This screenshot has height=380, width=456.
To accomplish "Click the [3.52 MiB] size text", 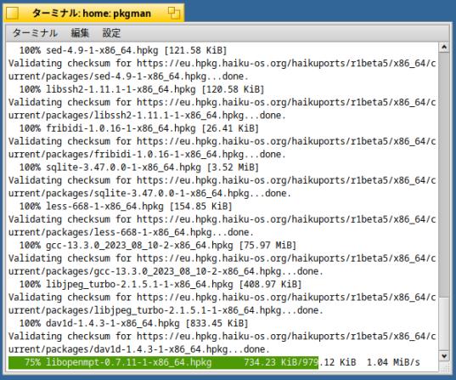I will coord(233,167).
